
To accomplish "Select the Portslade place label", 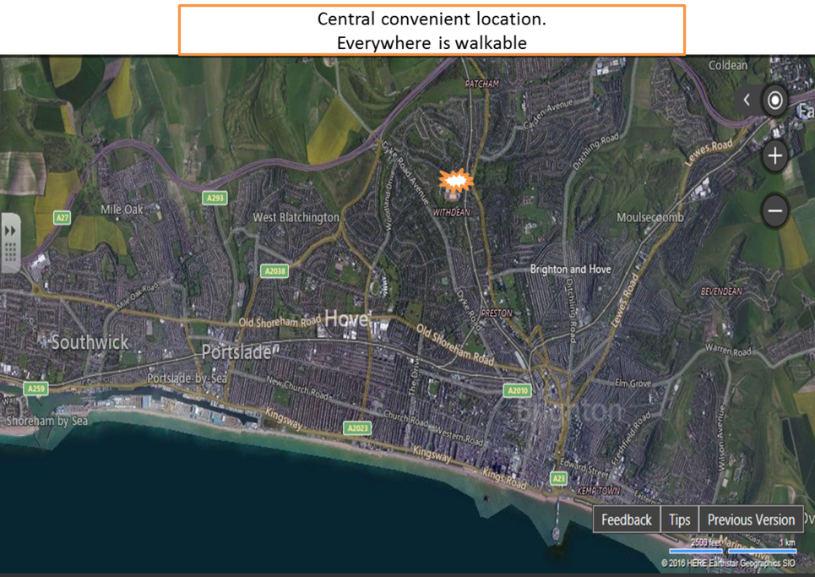I will click(x=236, y=352).
